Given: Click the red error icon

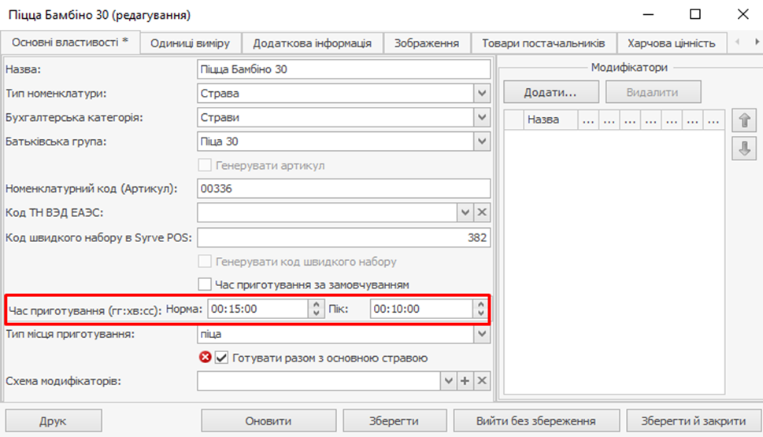Looking at the screenshot, I should [206, 358].
